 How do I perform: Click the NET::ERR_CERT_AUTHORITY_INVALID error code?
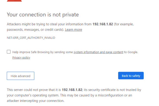31,38
